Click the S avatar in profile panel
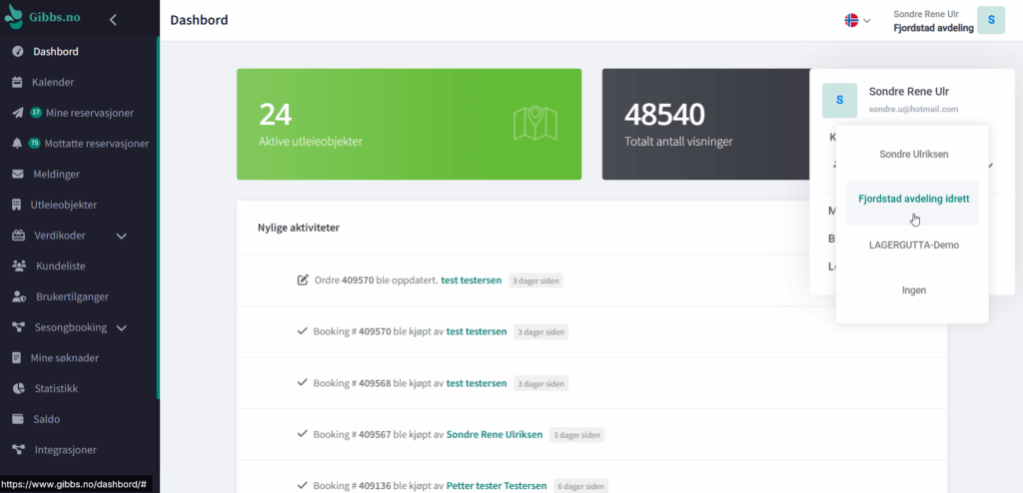The height and width of the screenshot is (493, 1023). coord(839,101)
